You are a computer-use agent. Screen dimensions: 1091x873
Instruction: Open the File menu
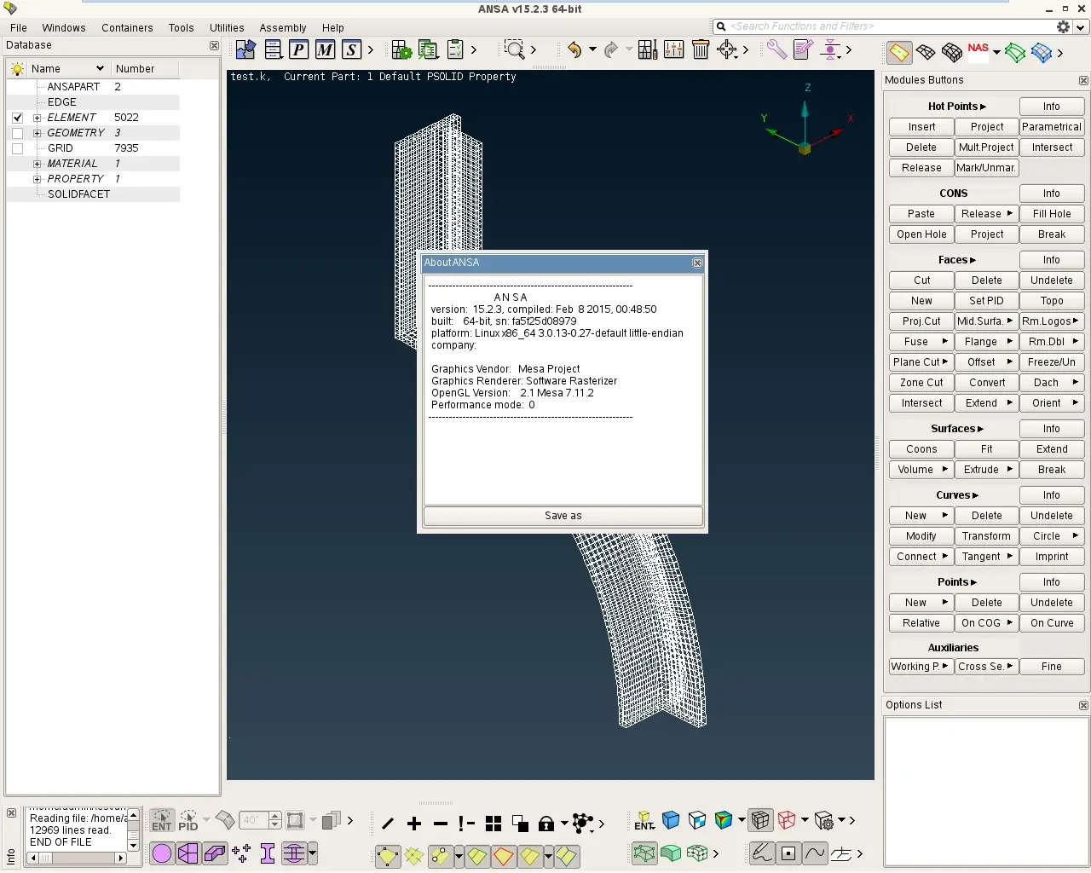point(19,28)
